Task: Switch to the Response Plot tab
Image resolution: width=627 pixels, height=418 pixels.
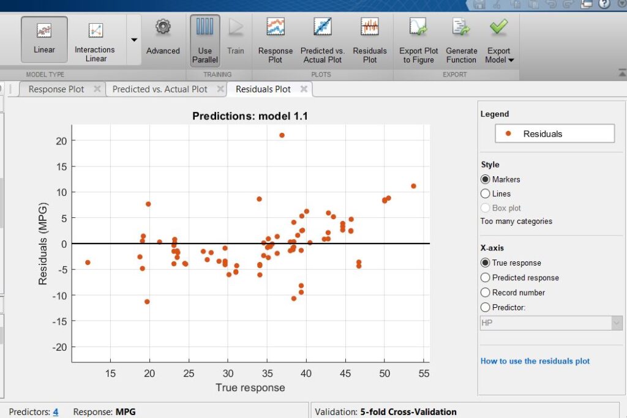Action: (x=56, y=89)
